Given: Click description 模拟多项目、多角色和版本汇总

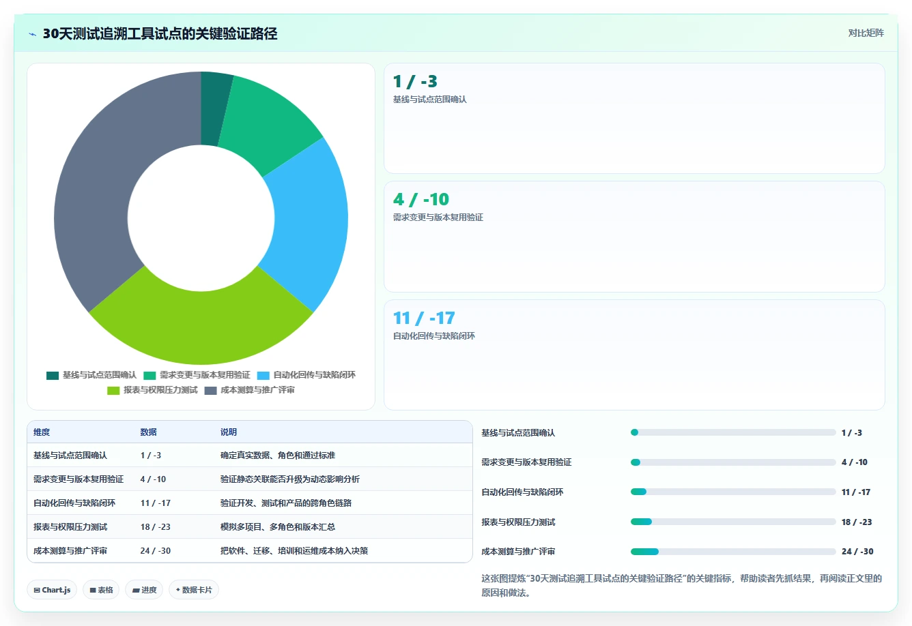Looking at the screenshot, I should pos(278,527).
